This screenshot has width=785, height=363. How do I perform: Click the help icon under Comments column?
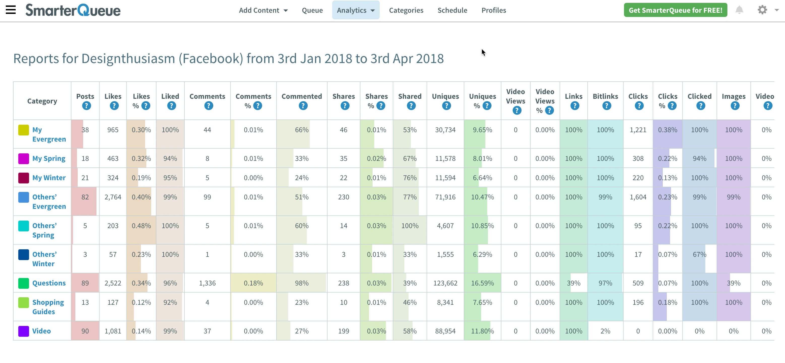[209, 106]
